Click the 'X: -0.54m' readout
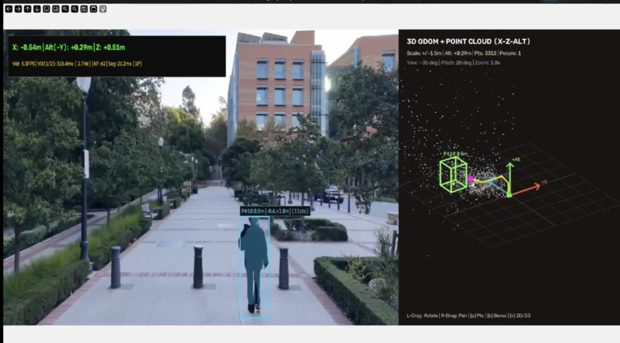Viewport: 620px width, 343px height. 26,48
